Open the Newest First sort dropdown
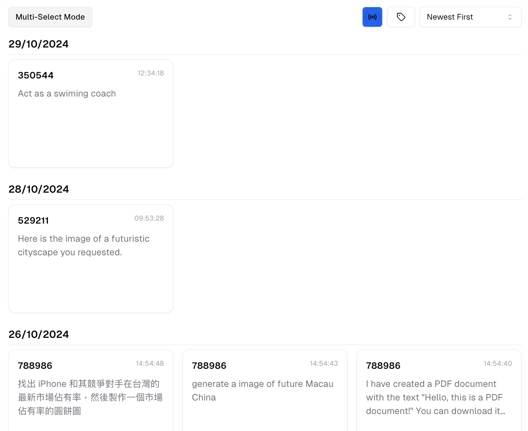Screen dimensions: 528x431 tap(470, 17)
